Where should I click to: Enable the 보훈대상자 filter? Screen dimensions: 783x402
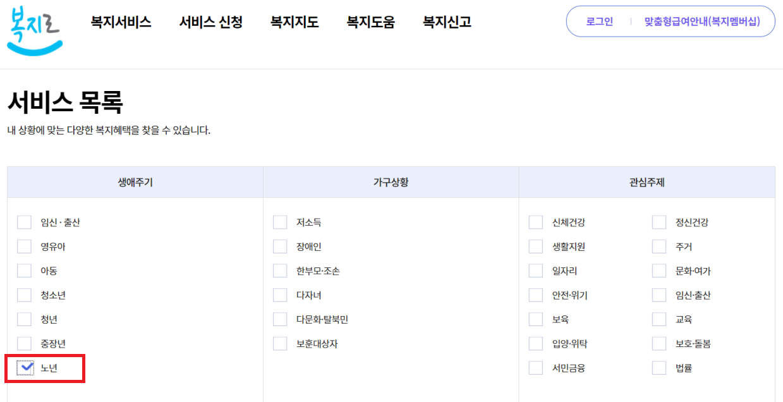tap(280, 343)
